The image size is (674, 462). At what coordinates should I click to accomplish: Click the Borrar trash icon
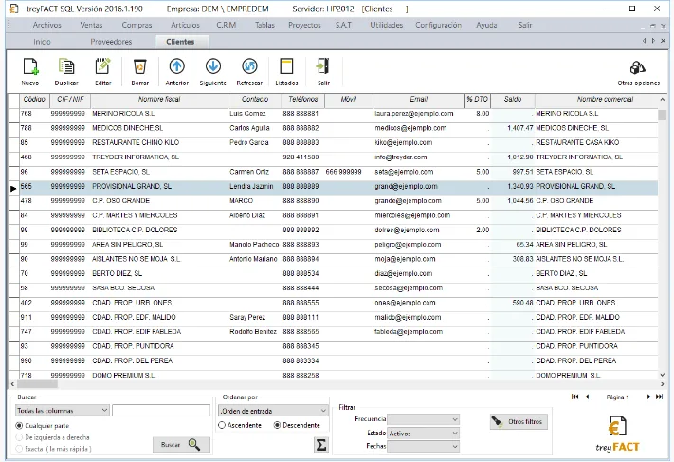[x=139, y=66]
